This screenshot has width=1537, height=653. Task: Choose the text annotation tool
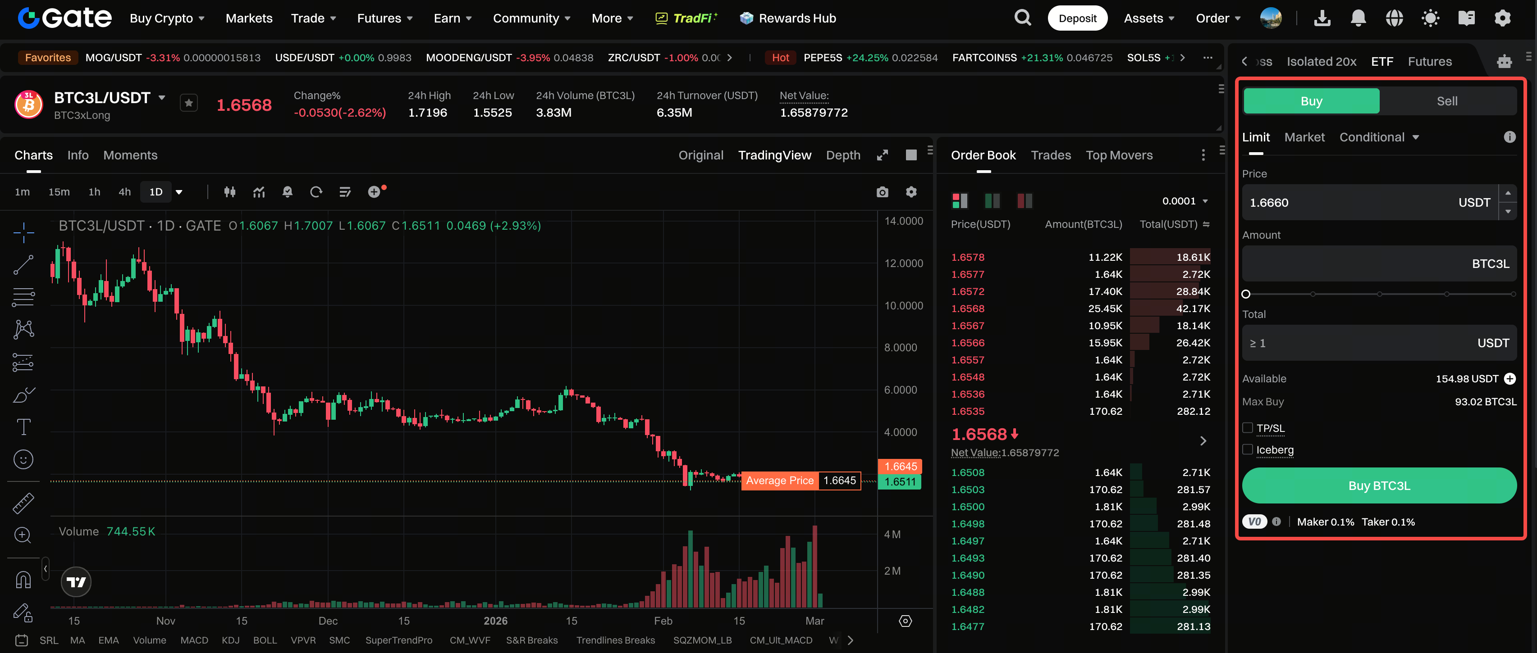tap(23, 427)
